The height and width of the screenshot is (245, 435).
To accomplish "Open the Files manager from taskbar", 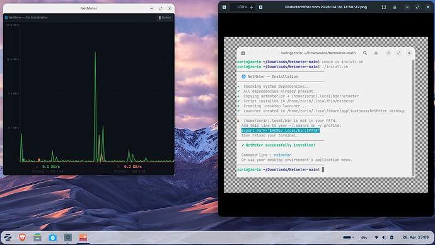I will 37,237.
